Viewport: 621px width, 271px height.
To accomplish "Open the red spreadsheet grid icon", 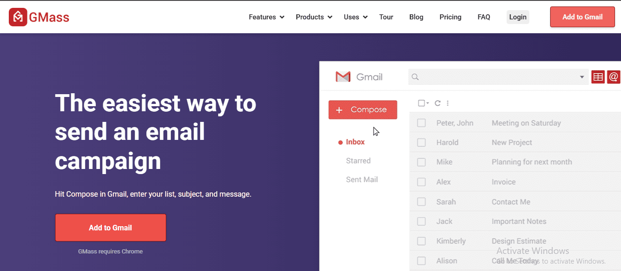I will tap(598, 77).
